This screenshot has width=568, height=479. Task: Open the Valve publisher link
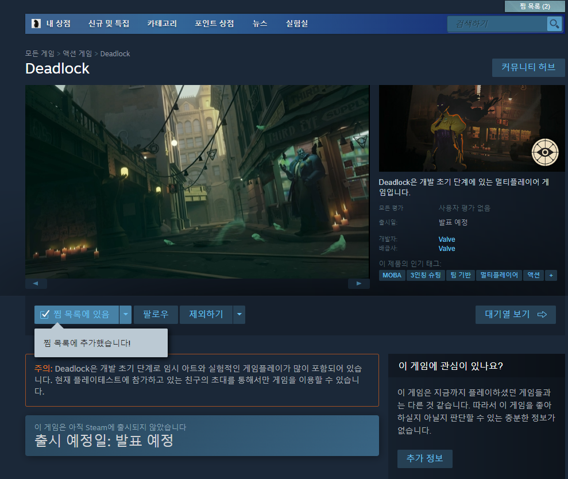[447, 249]
